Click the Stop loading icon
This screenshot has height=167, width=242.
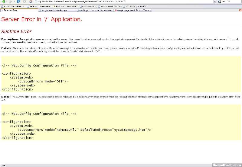click(24, 2)
